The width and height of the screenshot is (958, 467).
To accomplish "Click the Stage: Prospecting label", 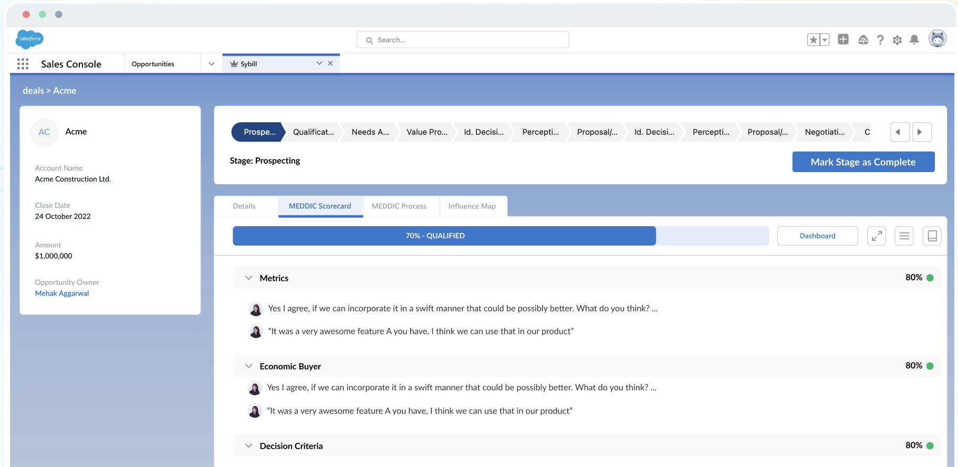I will [265, 161].
